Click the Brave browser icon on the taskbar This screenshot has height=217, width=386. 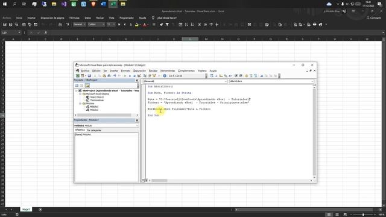(x=93, y=4)
